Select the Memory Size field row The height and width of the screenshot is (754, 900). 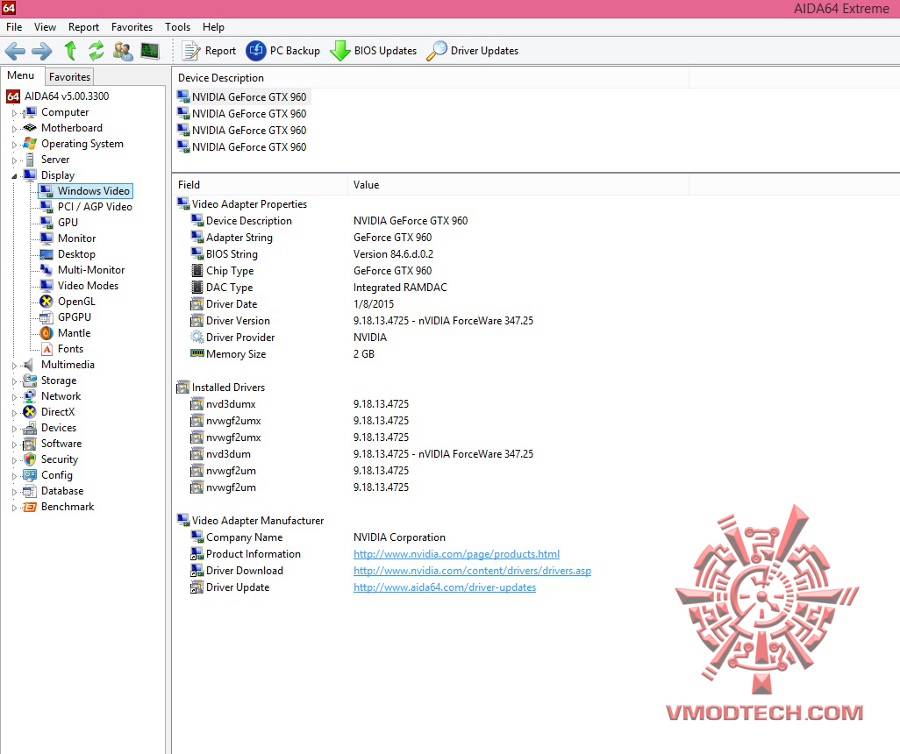pyautogui.click(x=282, y=354)
